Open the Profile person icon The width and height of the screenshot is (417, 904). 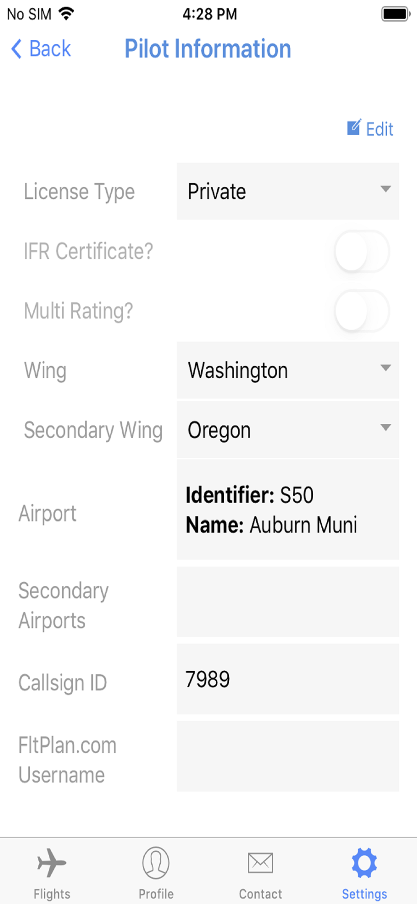point(156,862)
